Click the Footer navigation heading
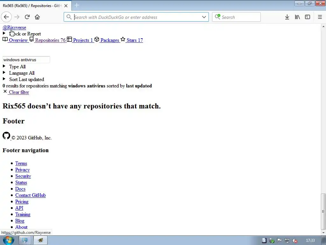 coord(25,150)
